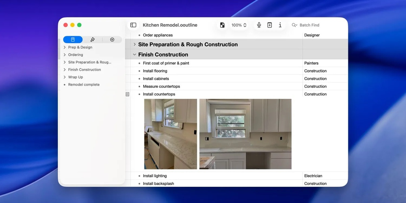This screenshot has width=406, height=203.
Task: Expand Wrap Up in the sidebar
Action: click(65, 77)
